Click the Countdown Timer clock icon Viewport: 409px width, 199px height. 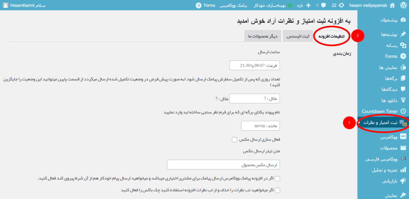(403, 111)
